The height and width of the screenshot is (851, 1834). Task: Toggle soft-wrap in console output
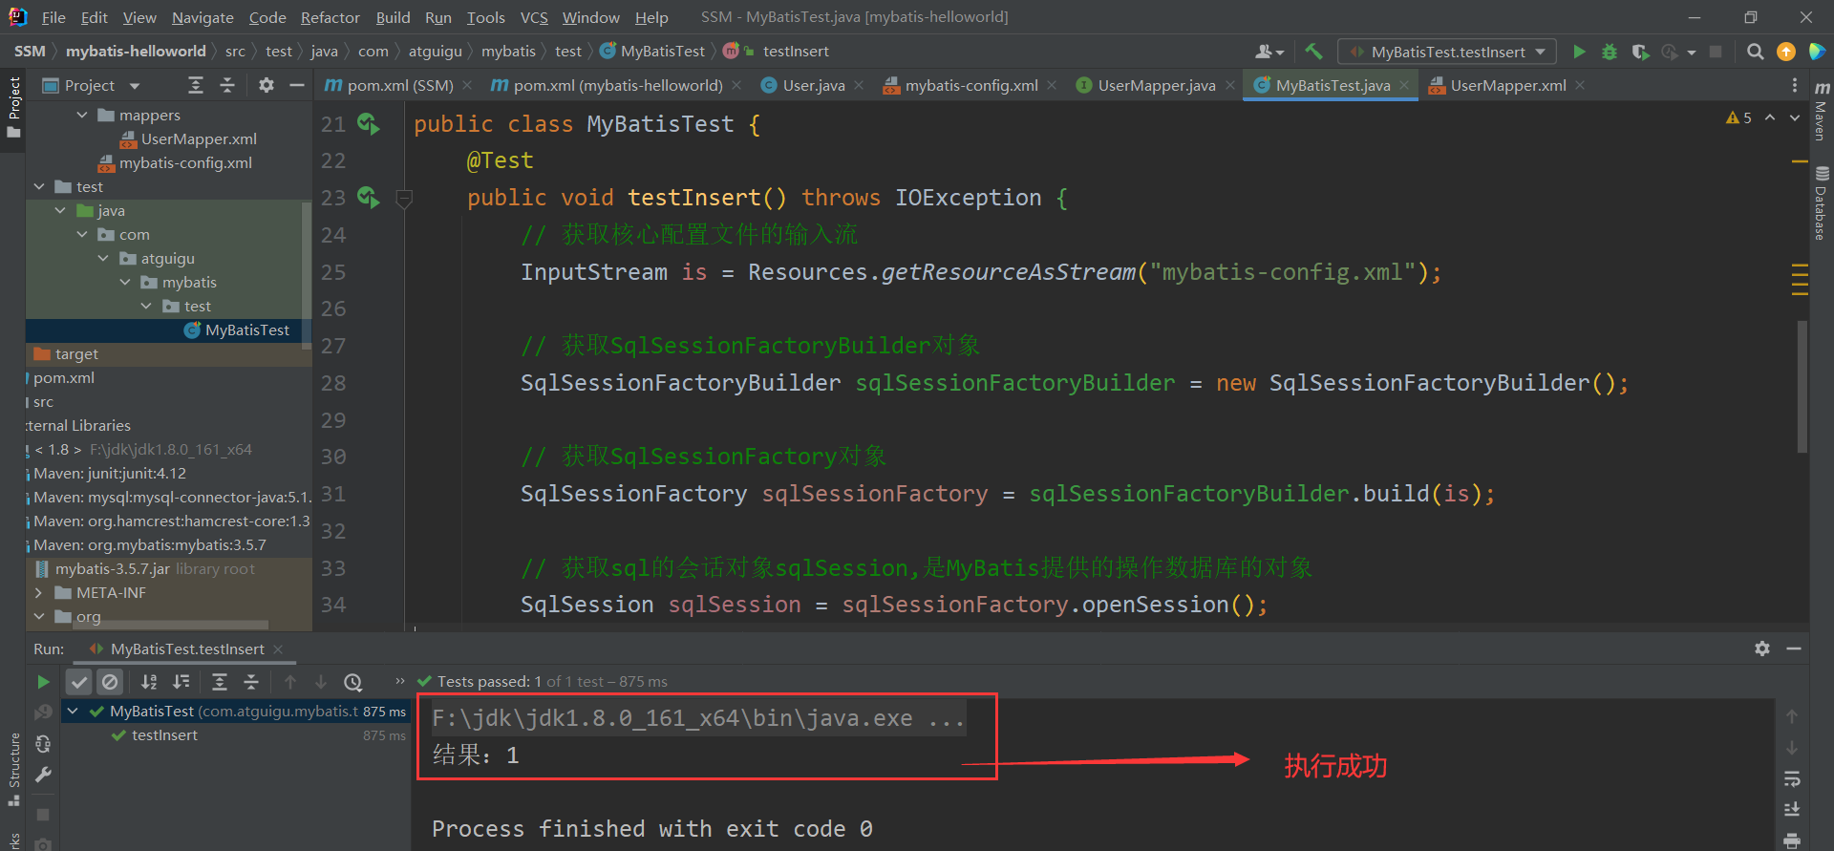pos(1792,778)
